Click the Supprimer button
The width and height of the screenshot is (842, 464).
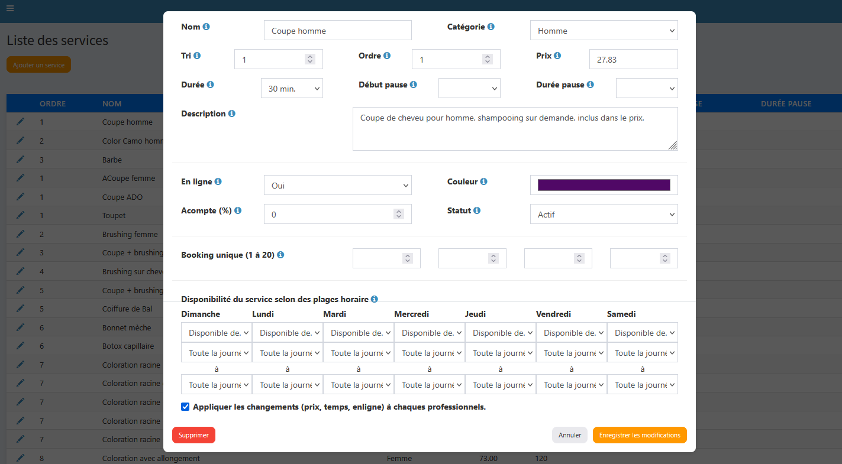pyautogui.click(x=194, y=435)
